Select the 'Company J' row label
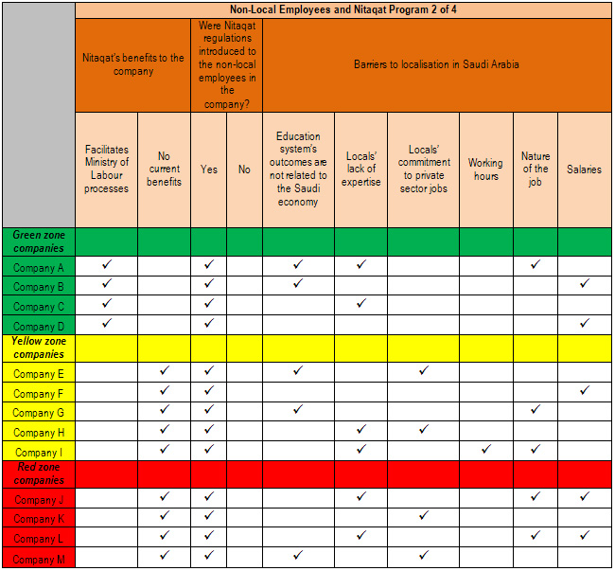This screenshot has width=615, height=571. click(x=39, y=500)
